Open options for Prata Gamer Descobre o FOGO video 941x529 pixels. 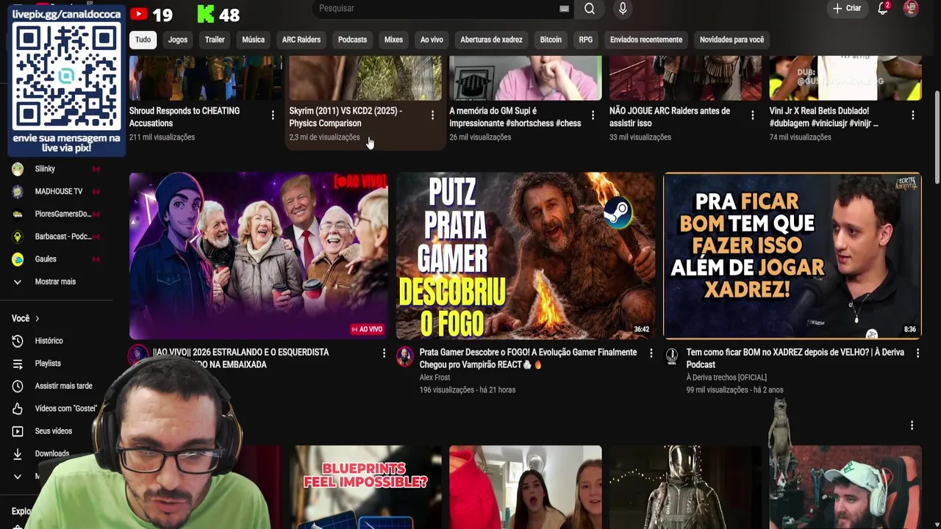(651, 353)
